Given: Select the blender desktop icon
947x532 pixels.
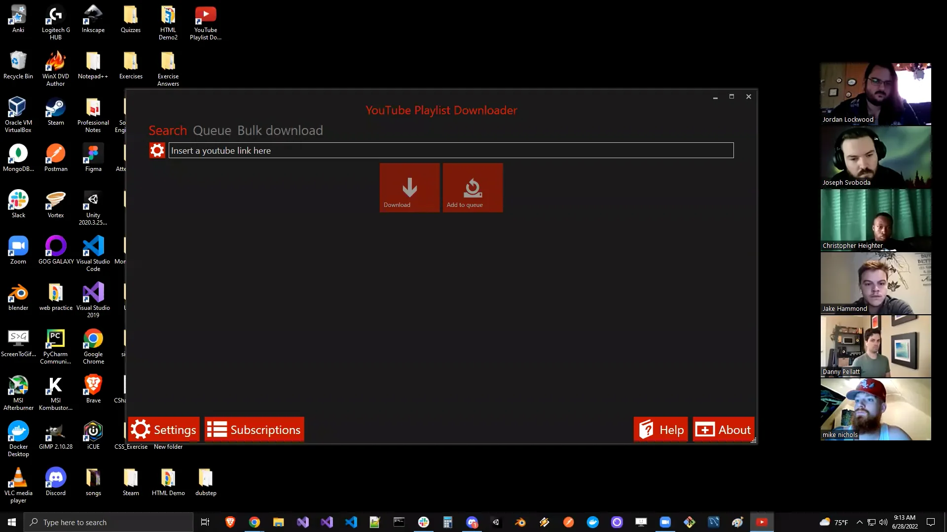Looking at the screenshot, I should click(18, 298).
